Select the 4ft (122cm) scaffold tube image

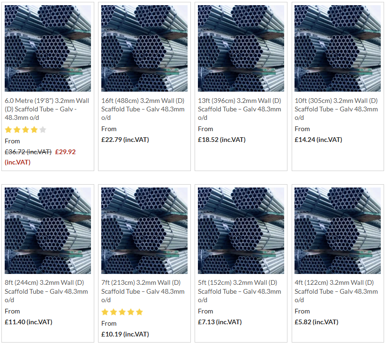click(x=338, y=231)
